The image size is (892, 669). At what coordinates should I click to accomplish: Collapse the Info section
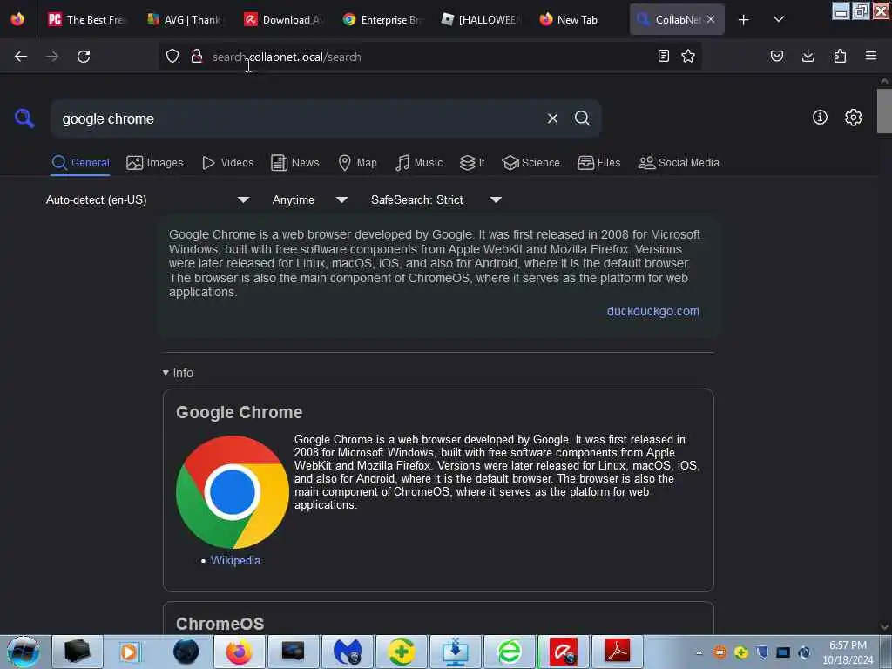(x=178, y=373)
